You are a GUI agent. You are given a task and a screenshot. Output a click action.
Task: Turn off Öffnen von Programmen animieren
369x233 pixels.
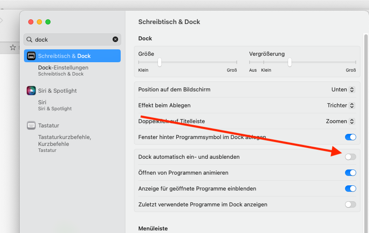[351, 172]
